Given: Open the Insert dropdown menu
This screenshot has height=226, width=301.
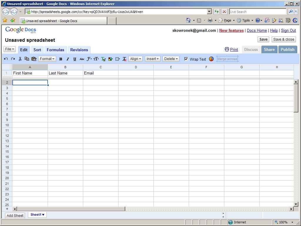Looking at the screenshot, I should click(x=153, y=59).
